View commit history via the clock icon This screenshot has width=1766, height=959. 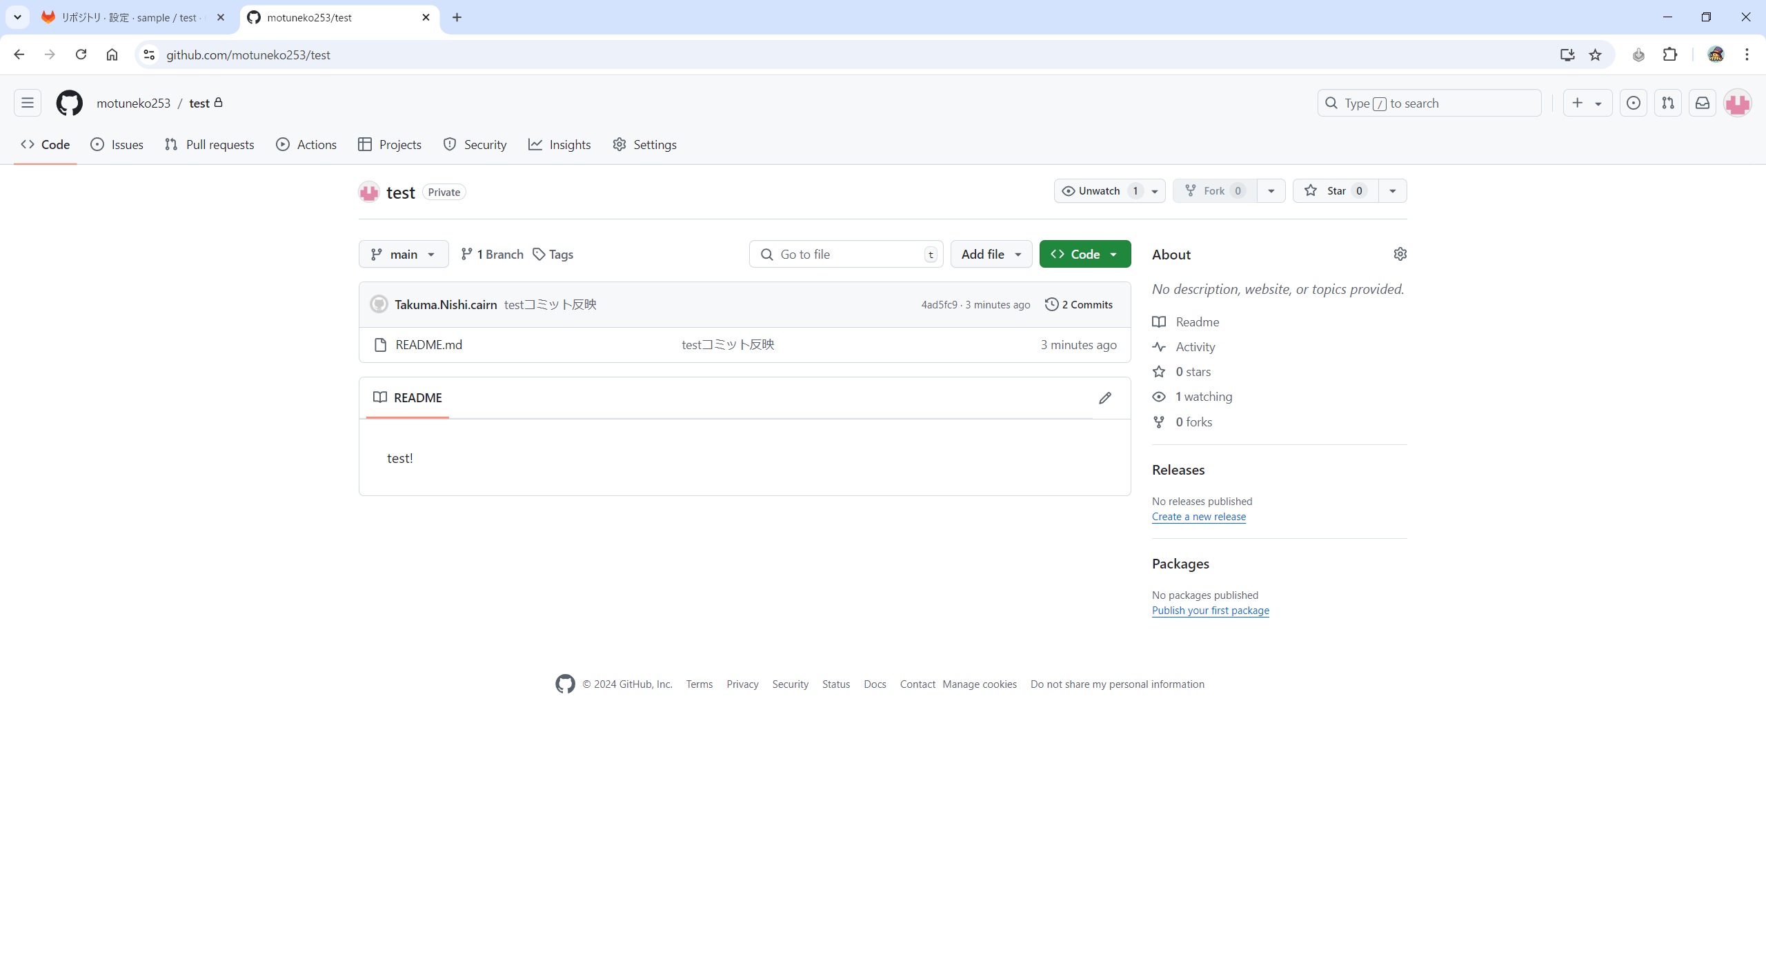coord(1051,304)
